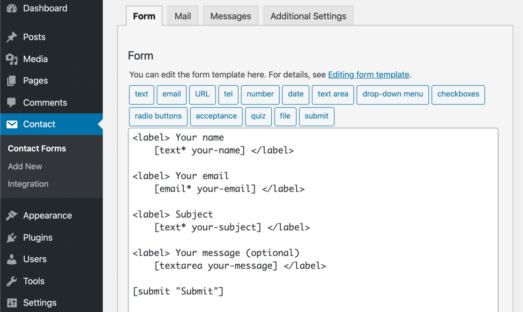Insert a date field tag
This screenshot has height=312, width=523.
[296, 95]
